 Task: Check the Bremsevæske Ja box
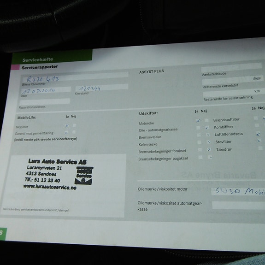tap(199, 135)
